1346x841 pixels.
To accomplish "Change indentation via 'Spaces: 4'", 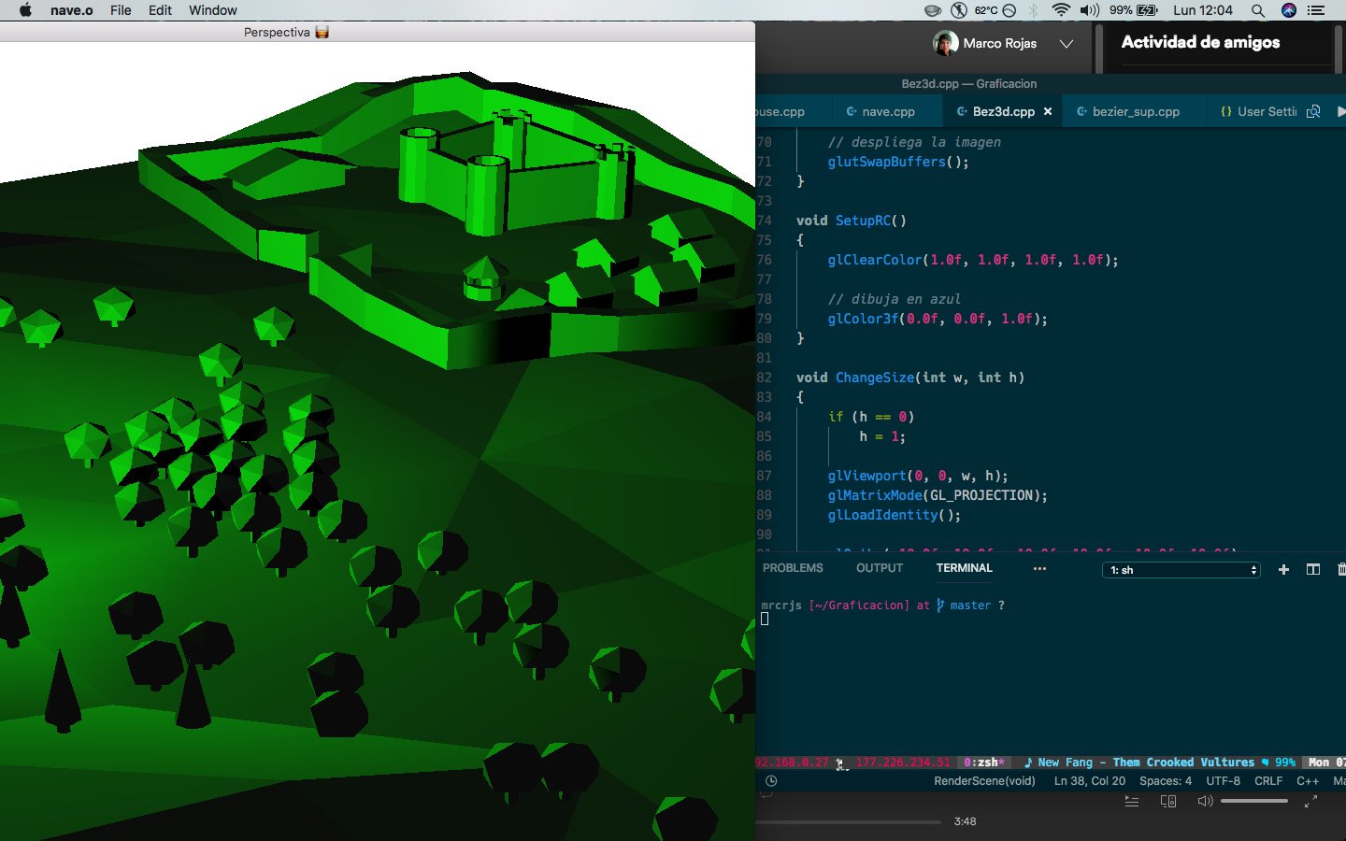I will (x=1166, y=781).
